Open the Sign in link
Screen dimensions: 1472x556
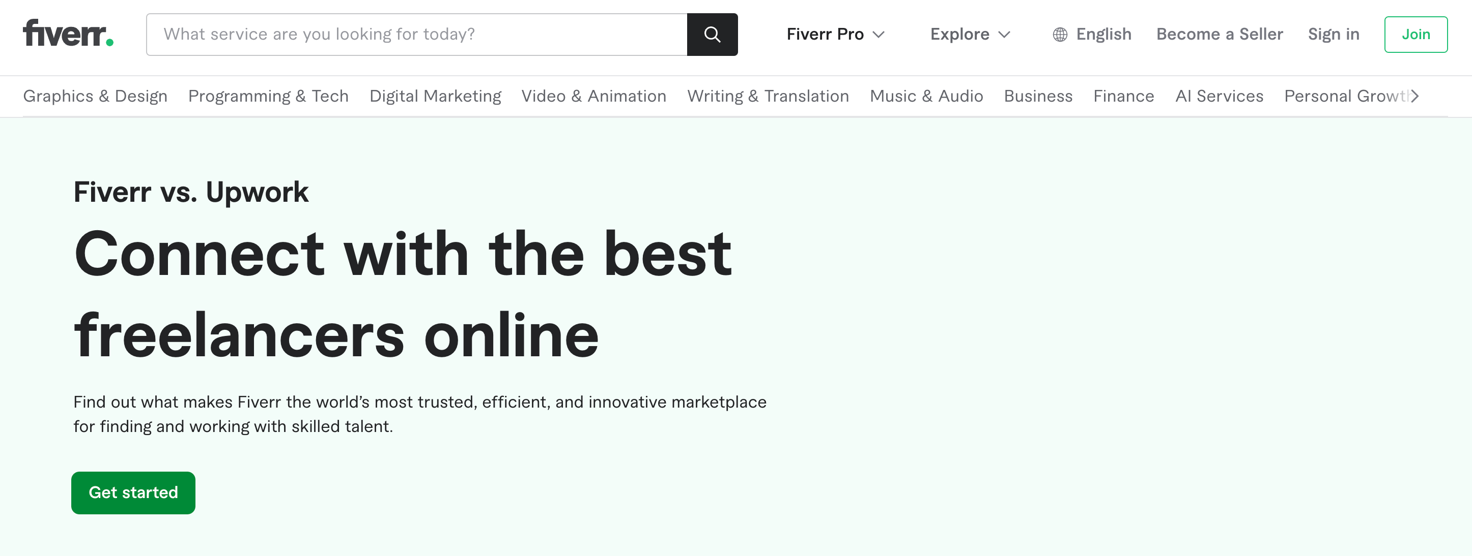point(1333,34)
